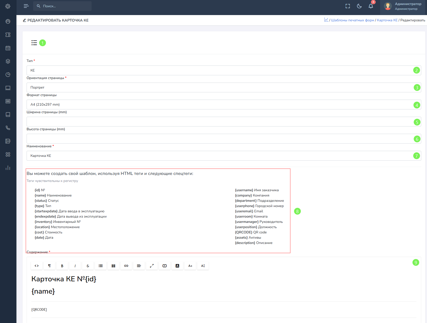Open the Тип dropdown showing КЕ

221,71
